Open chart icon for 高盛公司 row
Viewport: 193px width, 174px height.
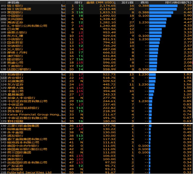click(64, 62)
